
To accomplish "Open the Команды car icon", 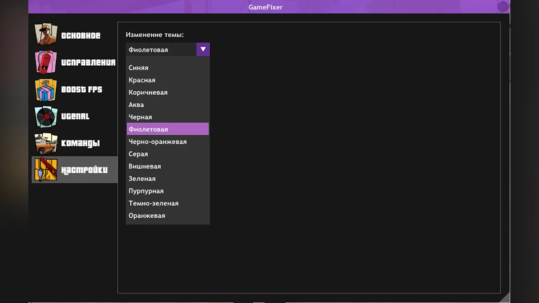I will coord(46,143).
